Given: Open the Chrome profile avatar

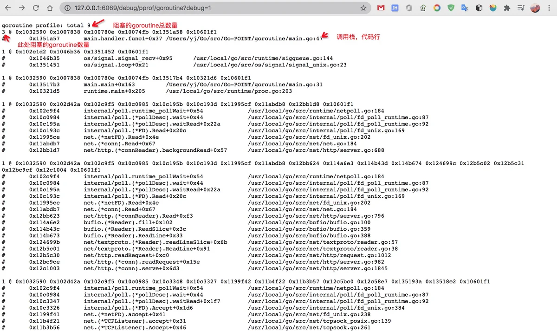Looking at the screenshot, I should 535,8.
